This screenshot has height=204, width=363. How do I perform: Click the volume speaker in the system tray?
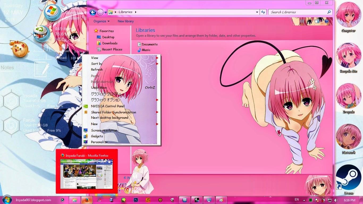336,200
